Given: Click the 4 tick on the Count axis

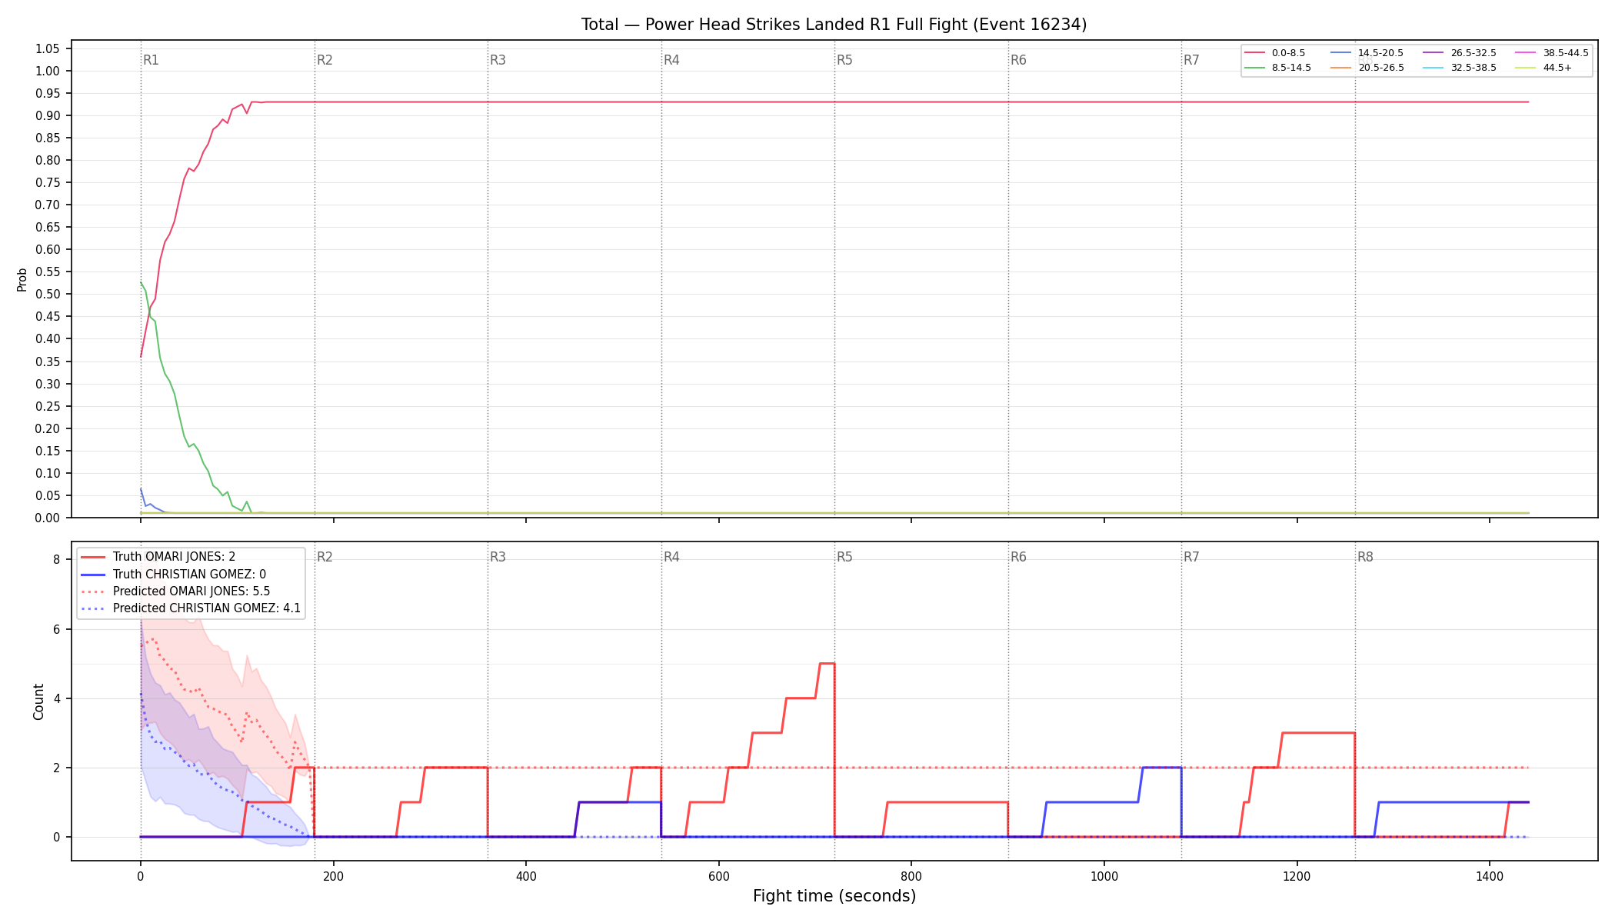Looking at the screenshot, I should point(57,698).
